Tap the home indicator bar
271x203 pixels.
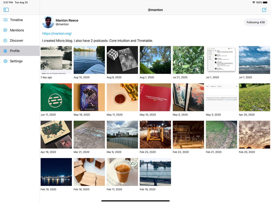coord(135,201)
